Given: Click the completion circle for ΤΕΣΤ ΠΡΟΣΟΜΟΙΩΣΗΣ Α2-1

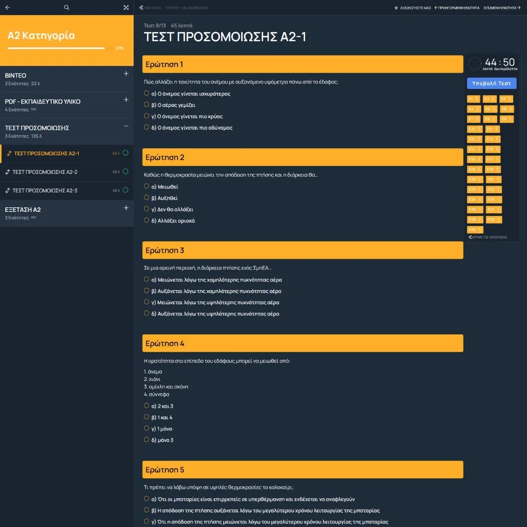Looking at the screenshot, I should coord(125,153).
